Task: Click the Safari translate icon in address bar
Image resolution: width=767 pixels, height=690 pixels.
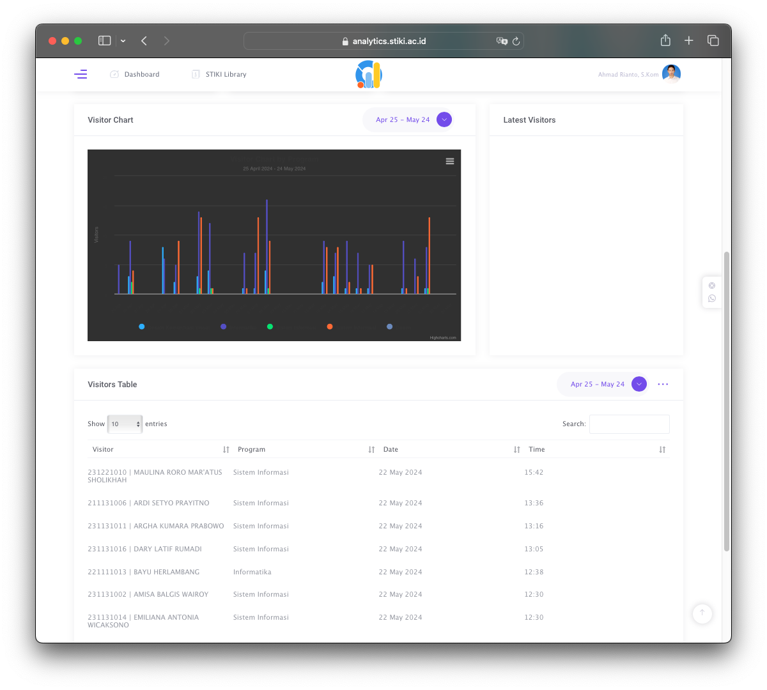Action: coord(502,41)
